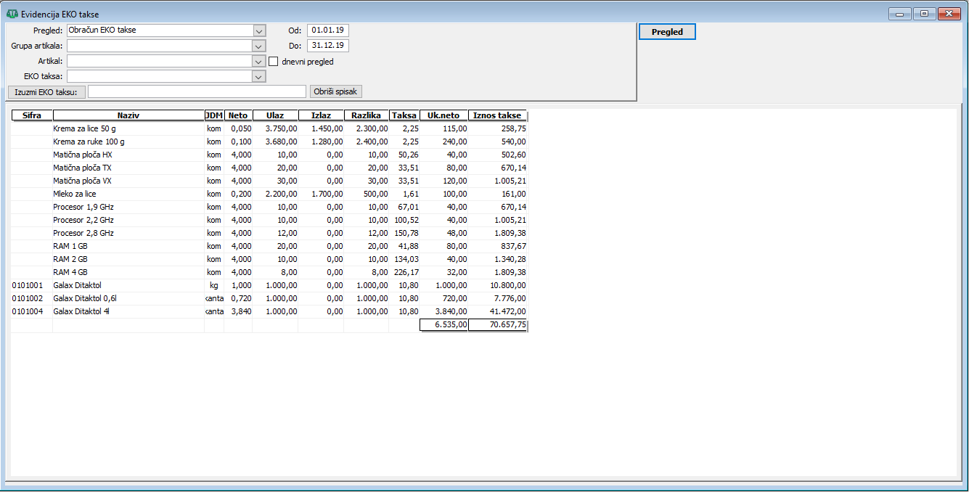
Task: Expand the Grupa artikala dropdown
Action: [x=259, y=46]
